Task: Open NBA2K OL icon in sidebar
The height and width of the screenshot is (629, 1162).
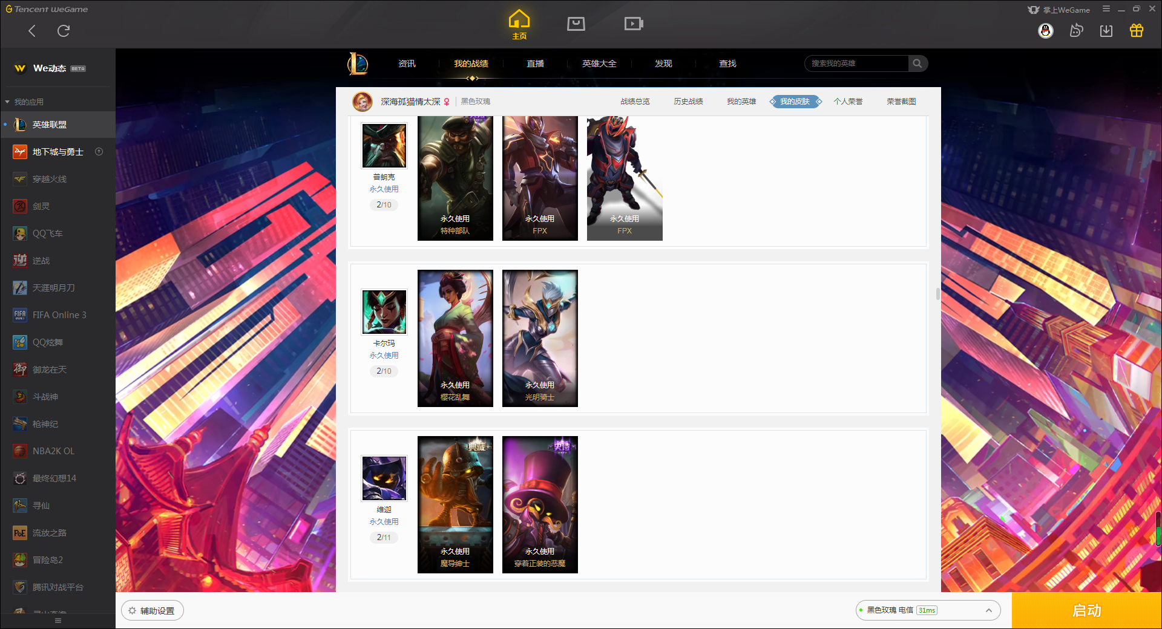Action: coord(20,451)
